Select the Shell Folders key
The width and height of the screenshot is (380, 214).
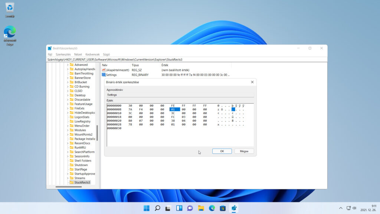tap(83, 160)
